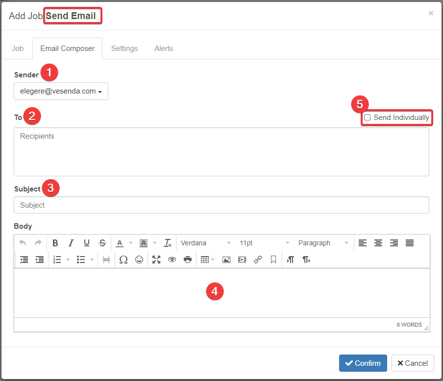Viewport: 443px width, 381px height.
Task: Apply italic formatting in the editor
Action: (x=71, y=243)
